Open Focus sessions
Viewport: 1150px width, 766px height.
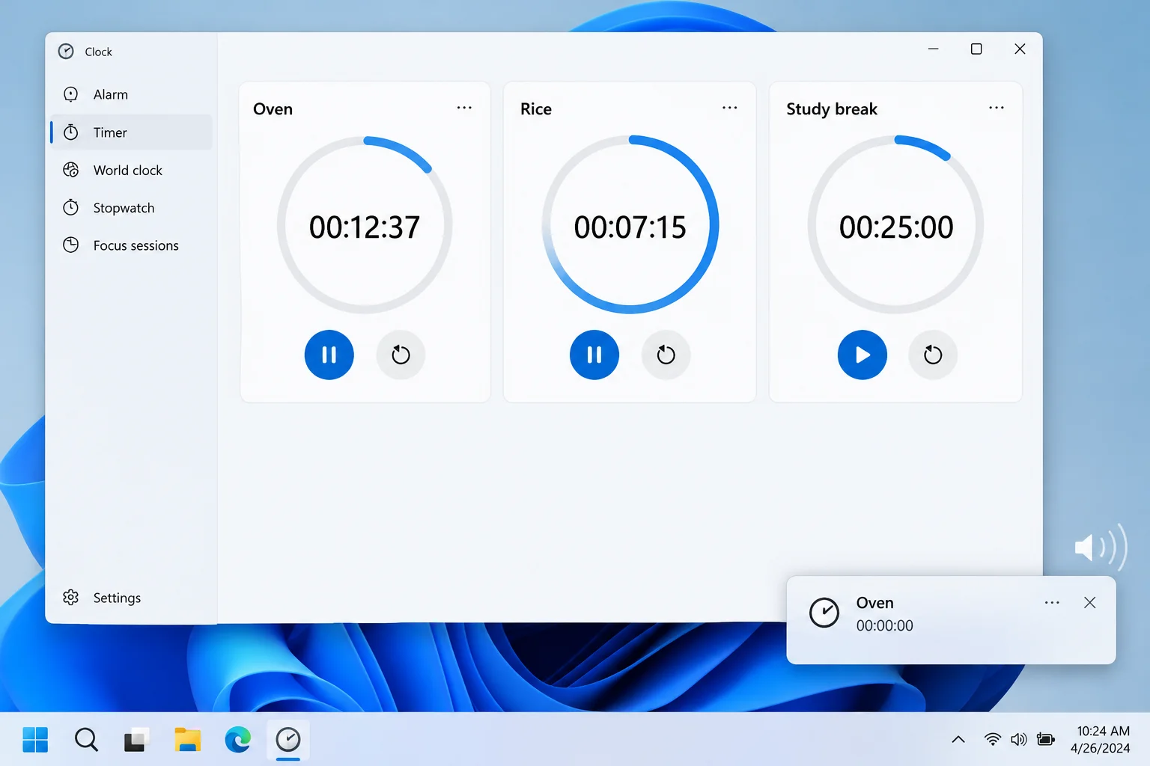click(132, 245)
